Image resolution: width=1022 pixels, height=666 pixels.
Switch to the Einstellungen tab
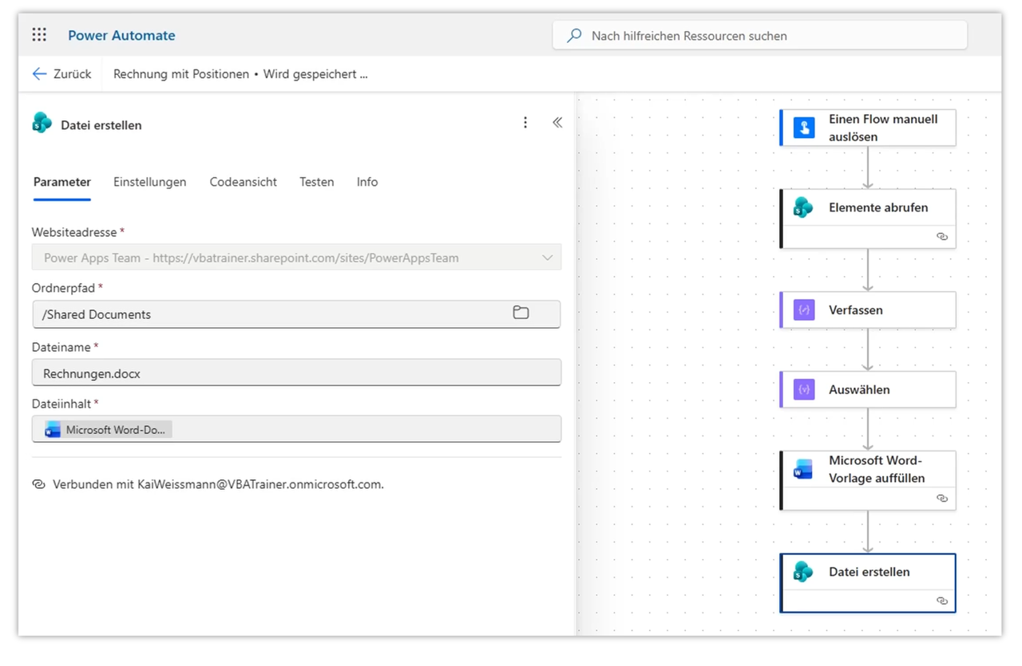pyautogui.click(x=150, y=182)
